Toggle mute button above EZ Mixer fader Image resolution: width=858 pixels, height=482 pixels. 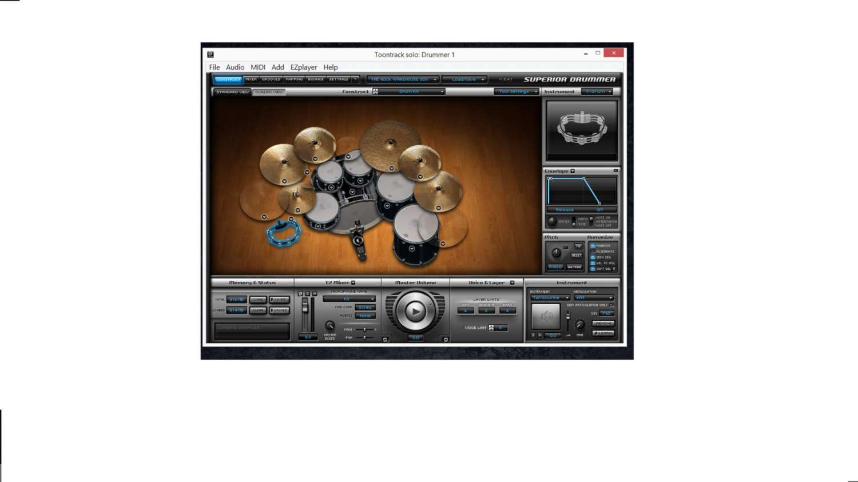click(314, 294)
